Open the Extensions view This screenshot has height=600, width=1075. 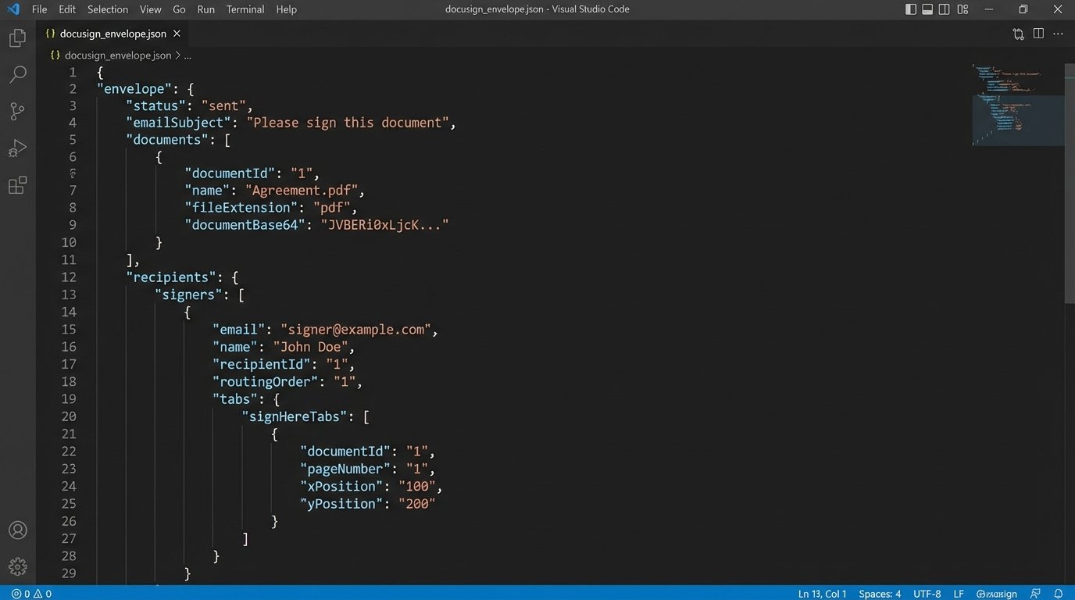pos(17,186)
